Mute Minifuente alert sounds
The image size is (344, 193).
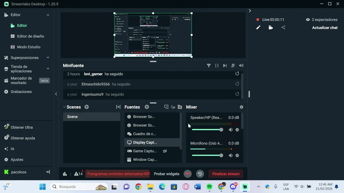[x=241, y=65]
